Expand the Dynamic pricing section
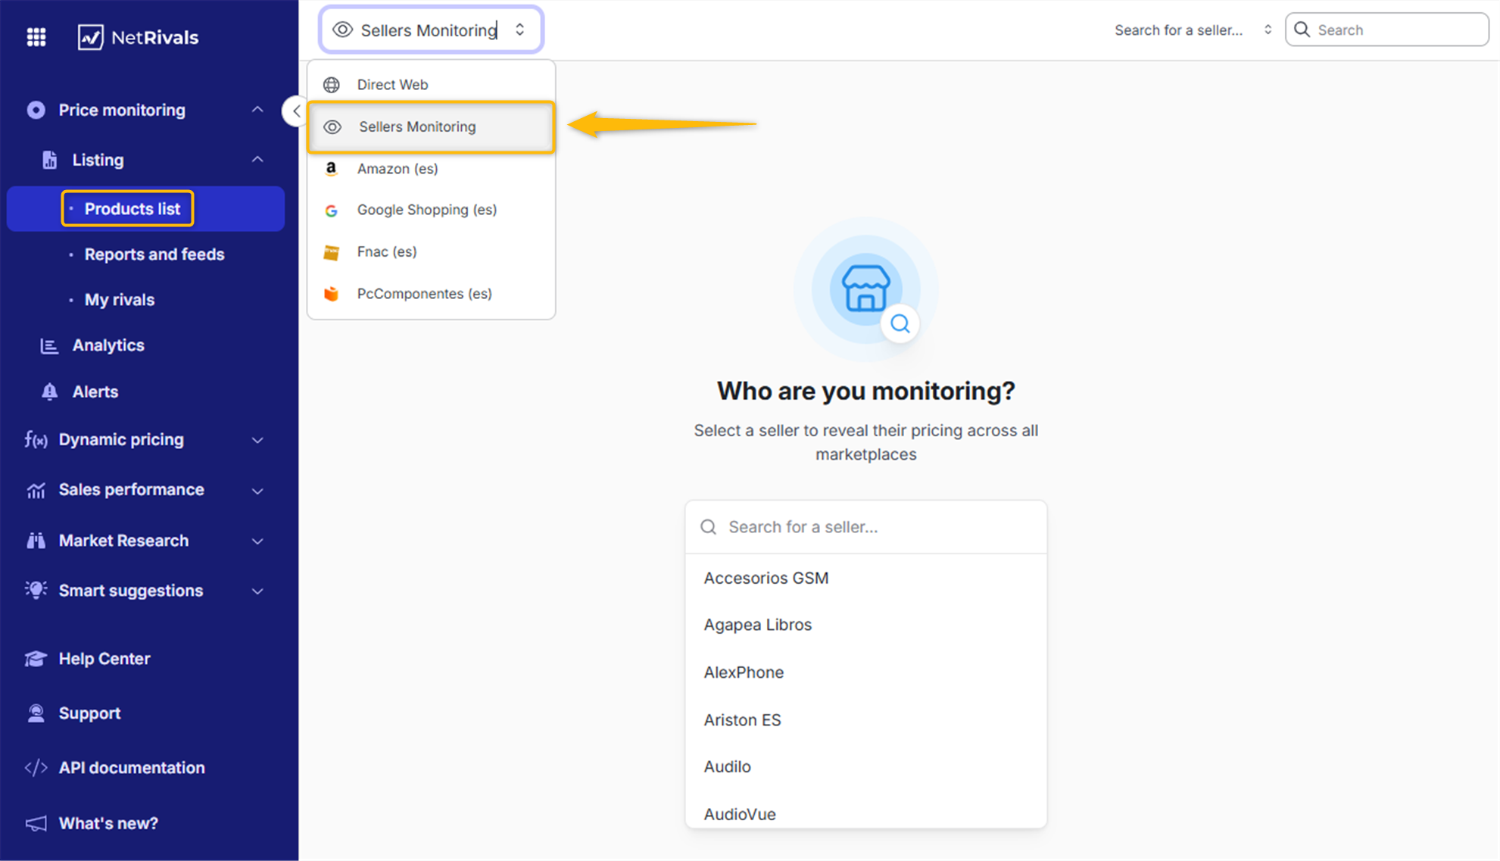The width and height of the screenshot is (1500, 861). 257,440
